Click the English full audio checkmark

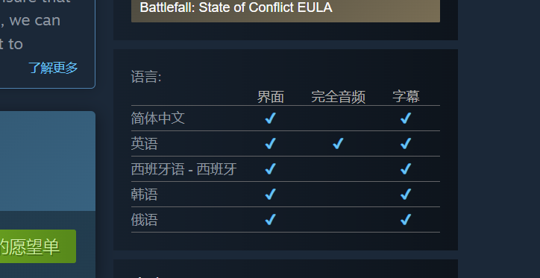338,144
